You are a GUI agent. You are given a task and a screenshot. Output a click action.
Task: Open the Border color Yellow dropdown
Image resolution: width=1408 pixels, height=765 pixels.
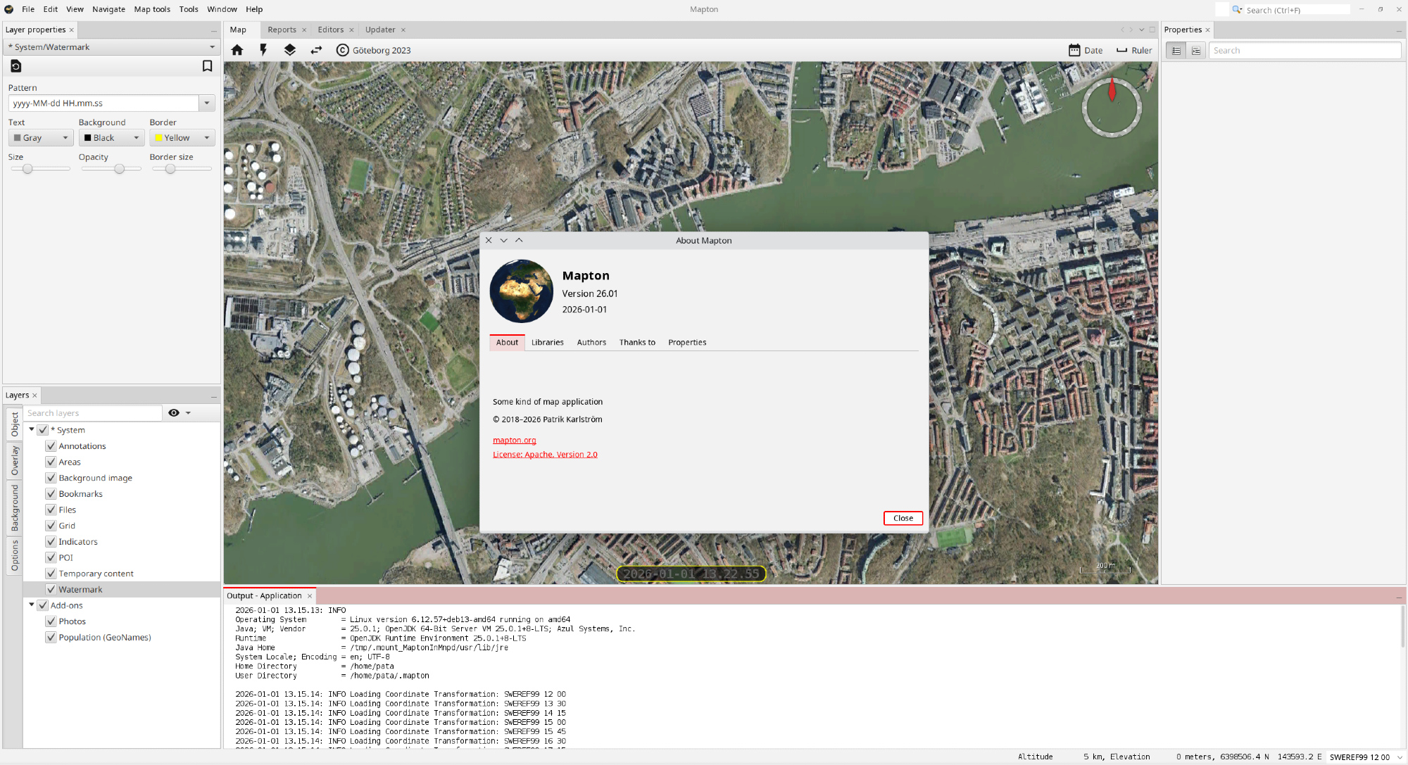(182, 138)
